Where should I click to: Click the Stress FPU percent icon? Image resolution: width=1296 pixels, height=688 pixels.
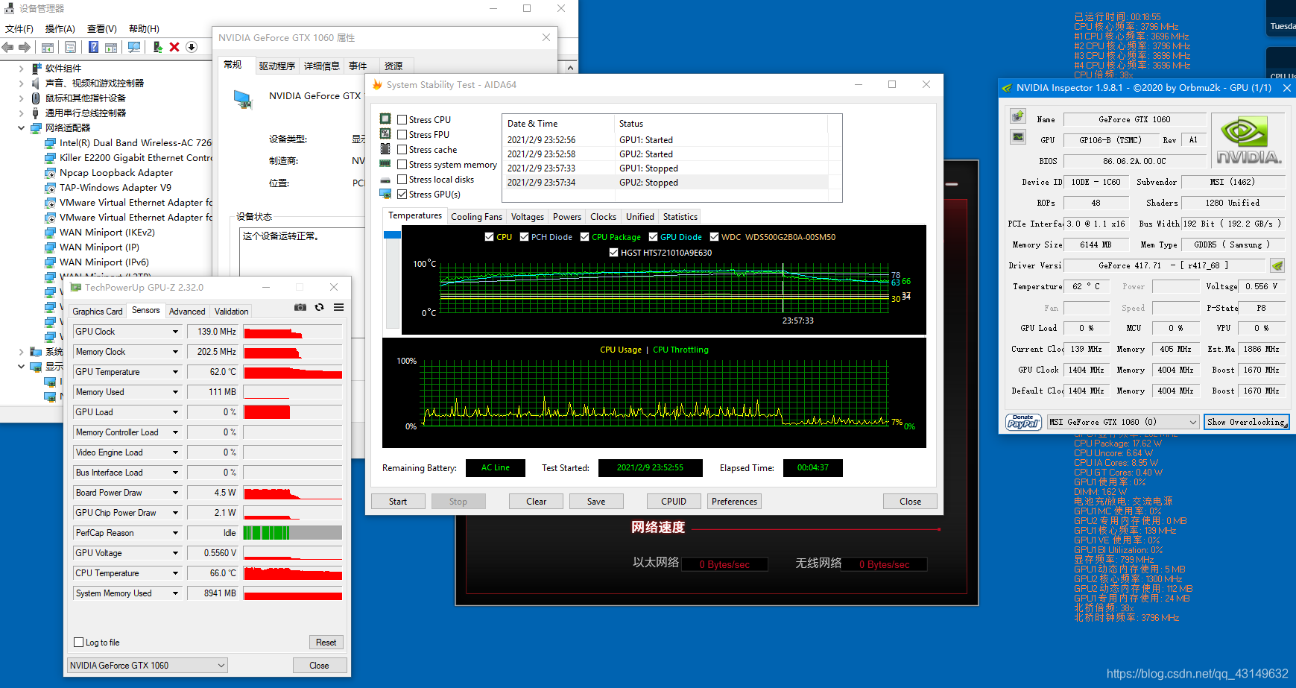pyautogui.click(x=385, y=133)
